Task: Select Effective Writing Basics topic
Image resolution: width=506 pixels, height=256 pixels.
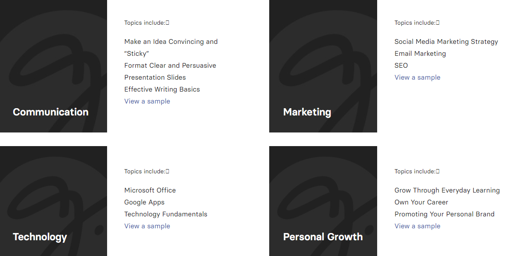Action: (162, 89)
